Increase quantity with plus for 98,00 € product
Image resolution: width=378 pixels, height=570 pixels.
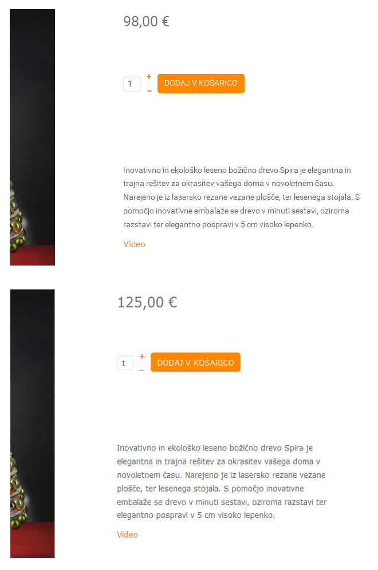[x=149, y=77]
